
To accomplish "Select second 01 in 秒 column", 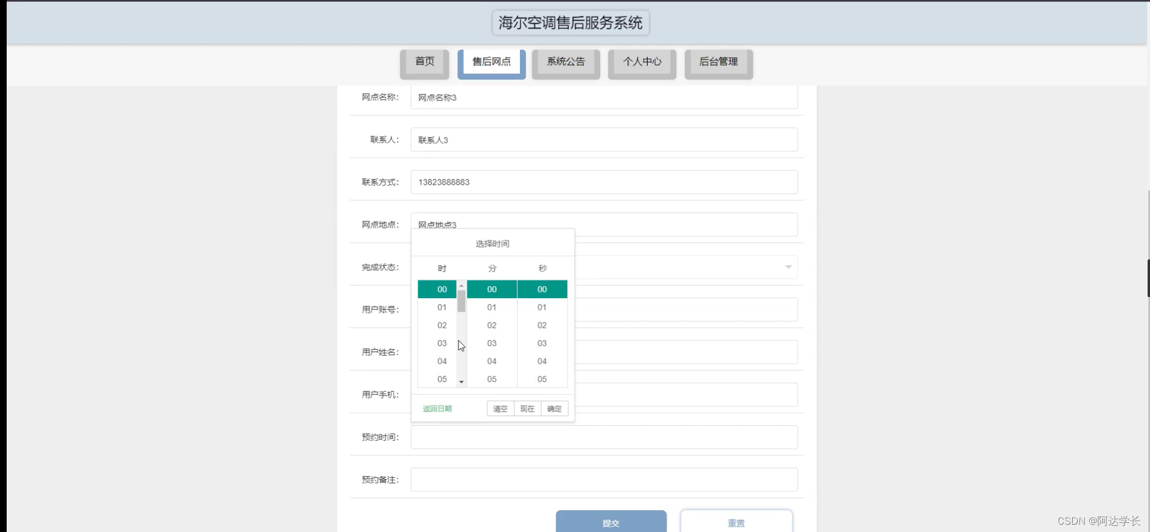I will click(x=542, y=307).
